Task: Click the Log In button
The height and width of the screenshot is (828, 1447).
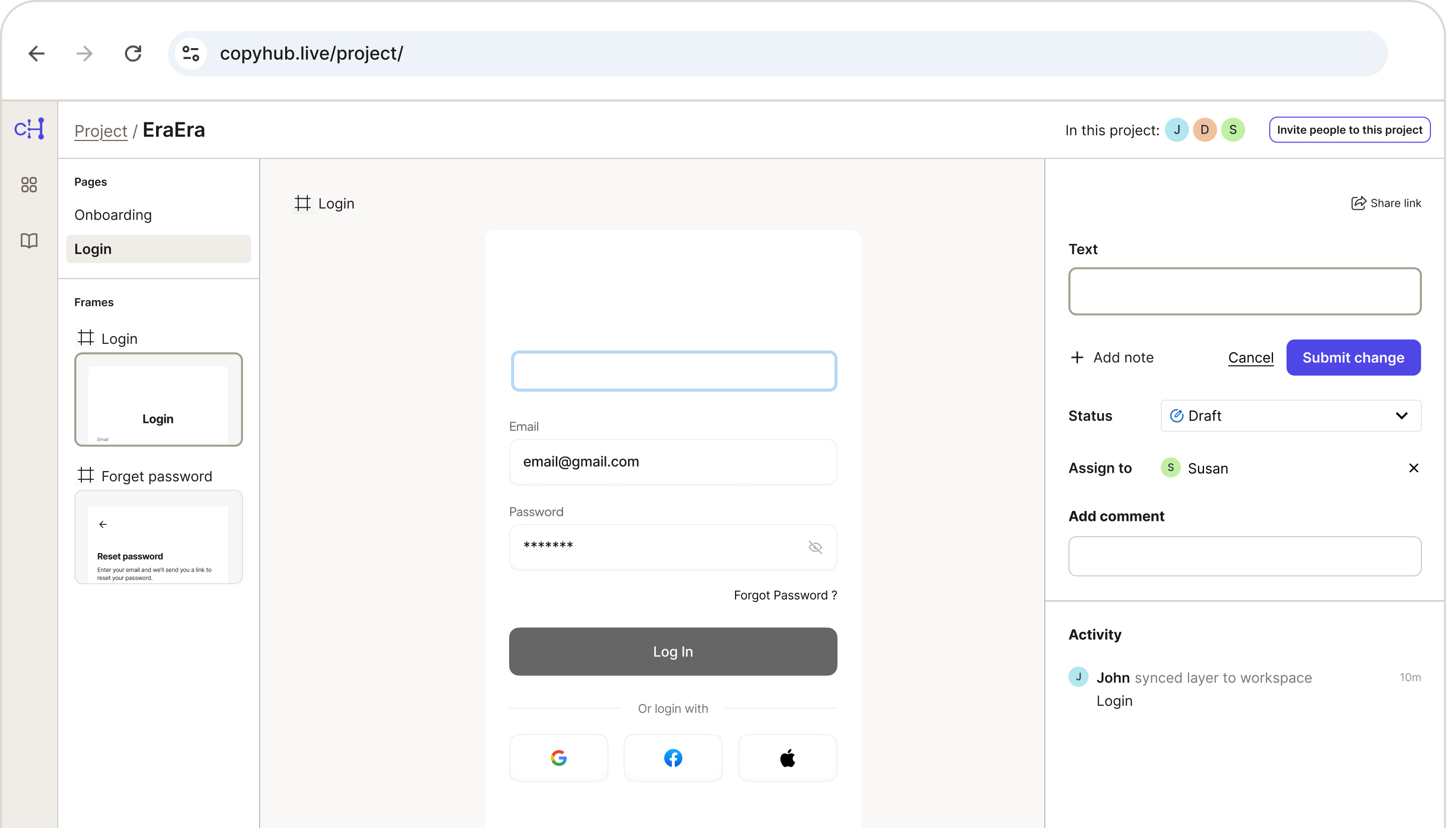Action: 673,652
